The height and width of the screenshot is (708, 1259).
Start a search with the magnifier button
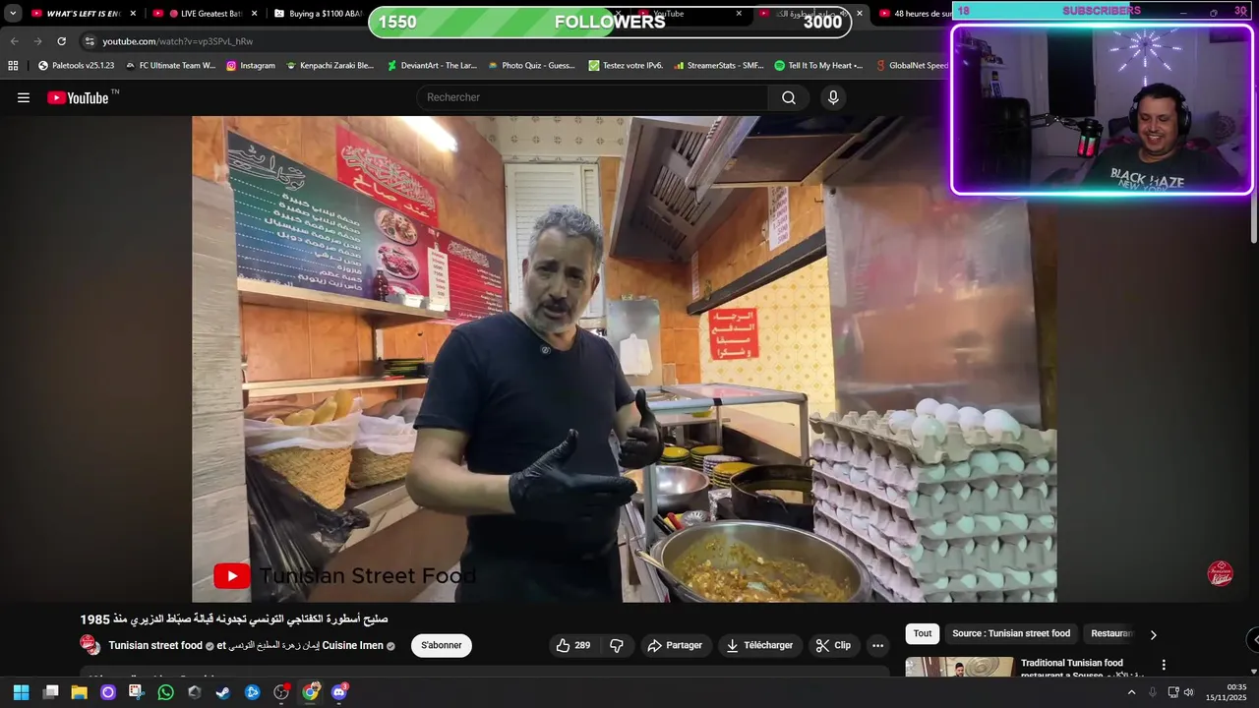pyautogui.click(x=789, y=97)
